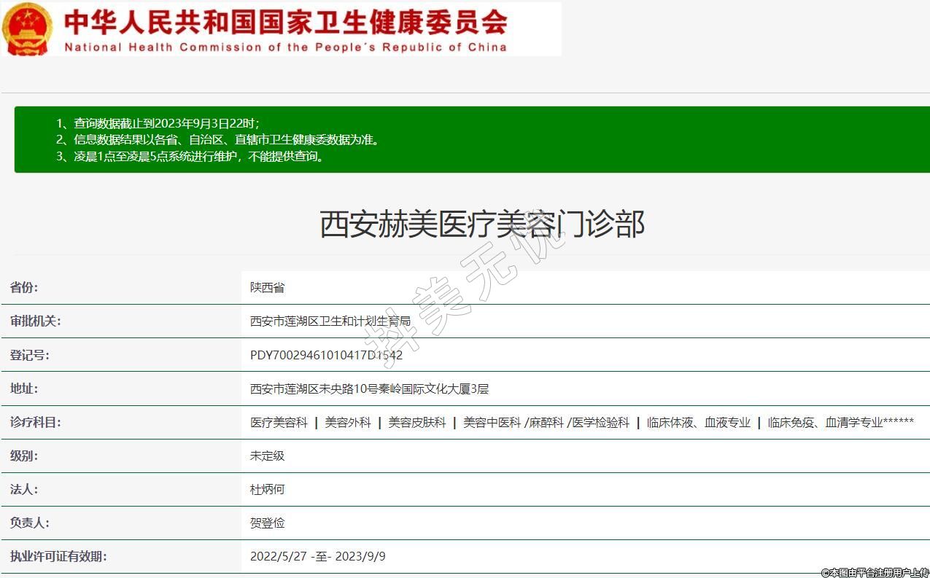The width and height of the screenshot is (930, 578).
Task: Click the 中华人民共和国国家卫生健康委员会 header title
Action: pyautogui.click(x=286, y=21)
